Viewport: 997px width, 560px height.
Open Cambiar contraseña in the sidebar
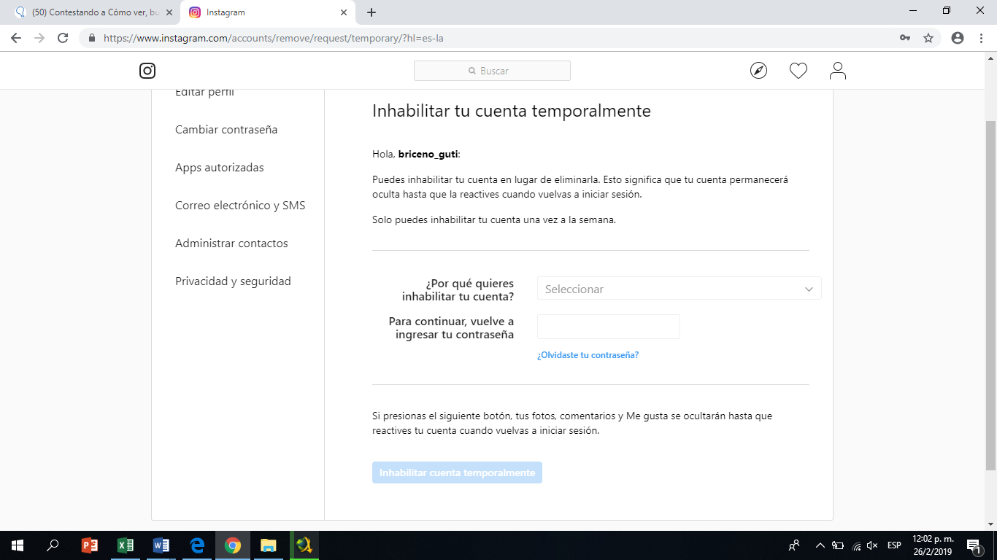tap(226, 130)
